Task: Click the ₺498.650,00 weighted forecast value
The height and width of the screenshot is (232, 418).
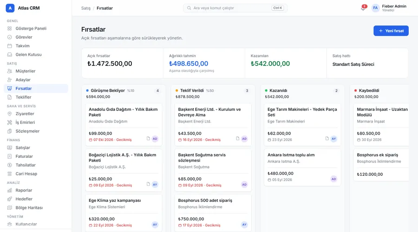Action: point(189,64)
